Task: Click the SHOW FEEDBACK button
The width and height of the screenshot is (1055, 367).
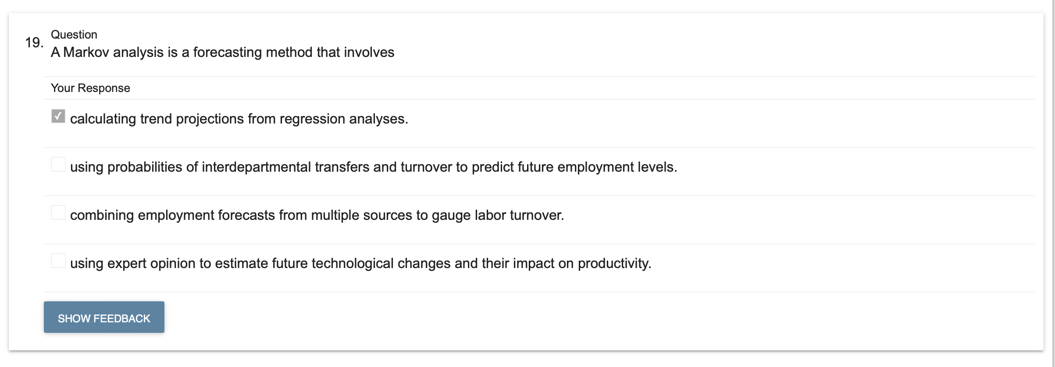Action: click(x=103, y=317)
